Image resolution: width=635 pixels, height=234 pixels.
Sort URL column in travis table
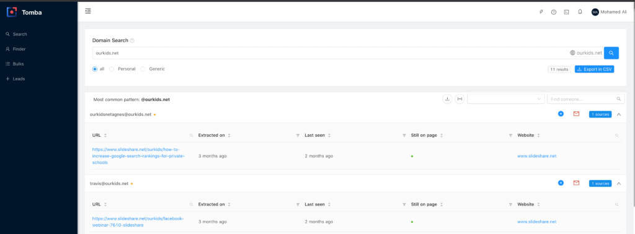click(x=105, y=204)
